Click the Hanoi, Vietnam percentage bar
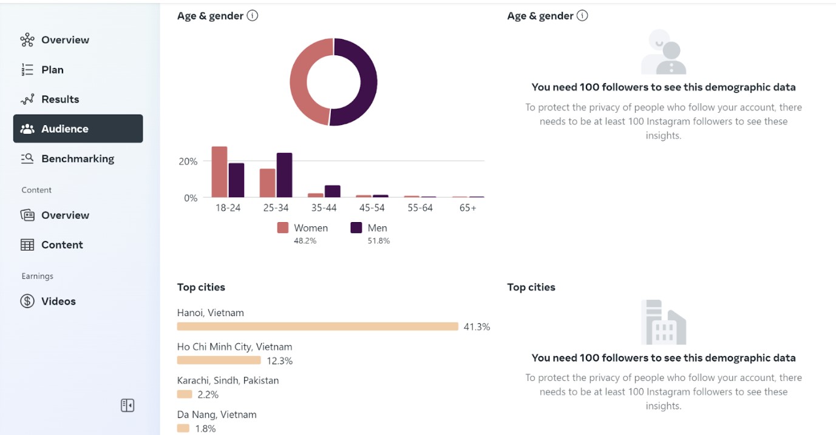836x435 pixels. (318, 326)
